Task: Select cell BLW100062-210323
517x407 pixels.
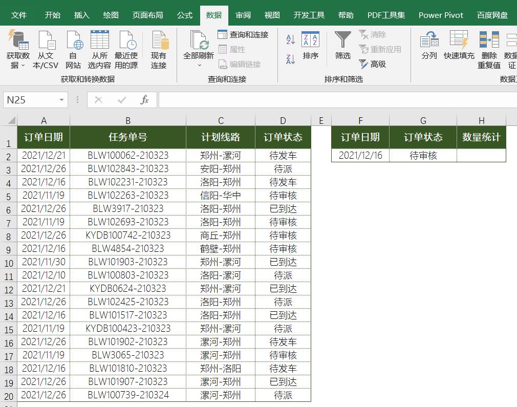Action: [128, 155]
